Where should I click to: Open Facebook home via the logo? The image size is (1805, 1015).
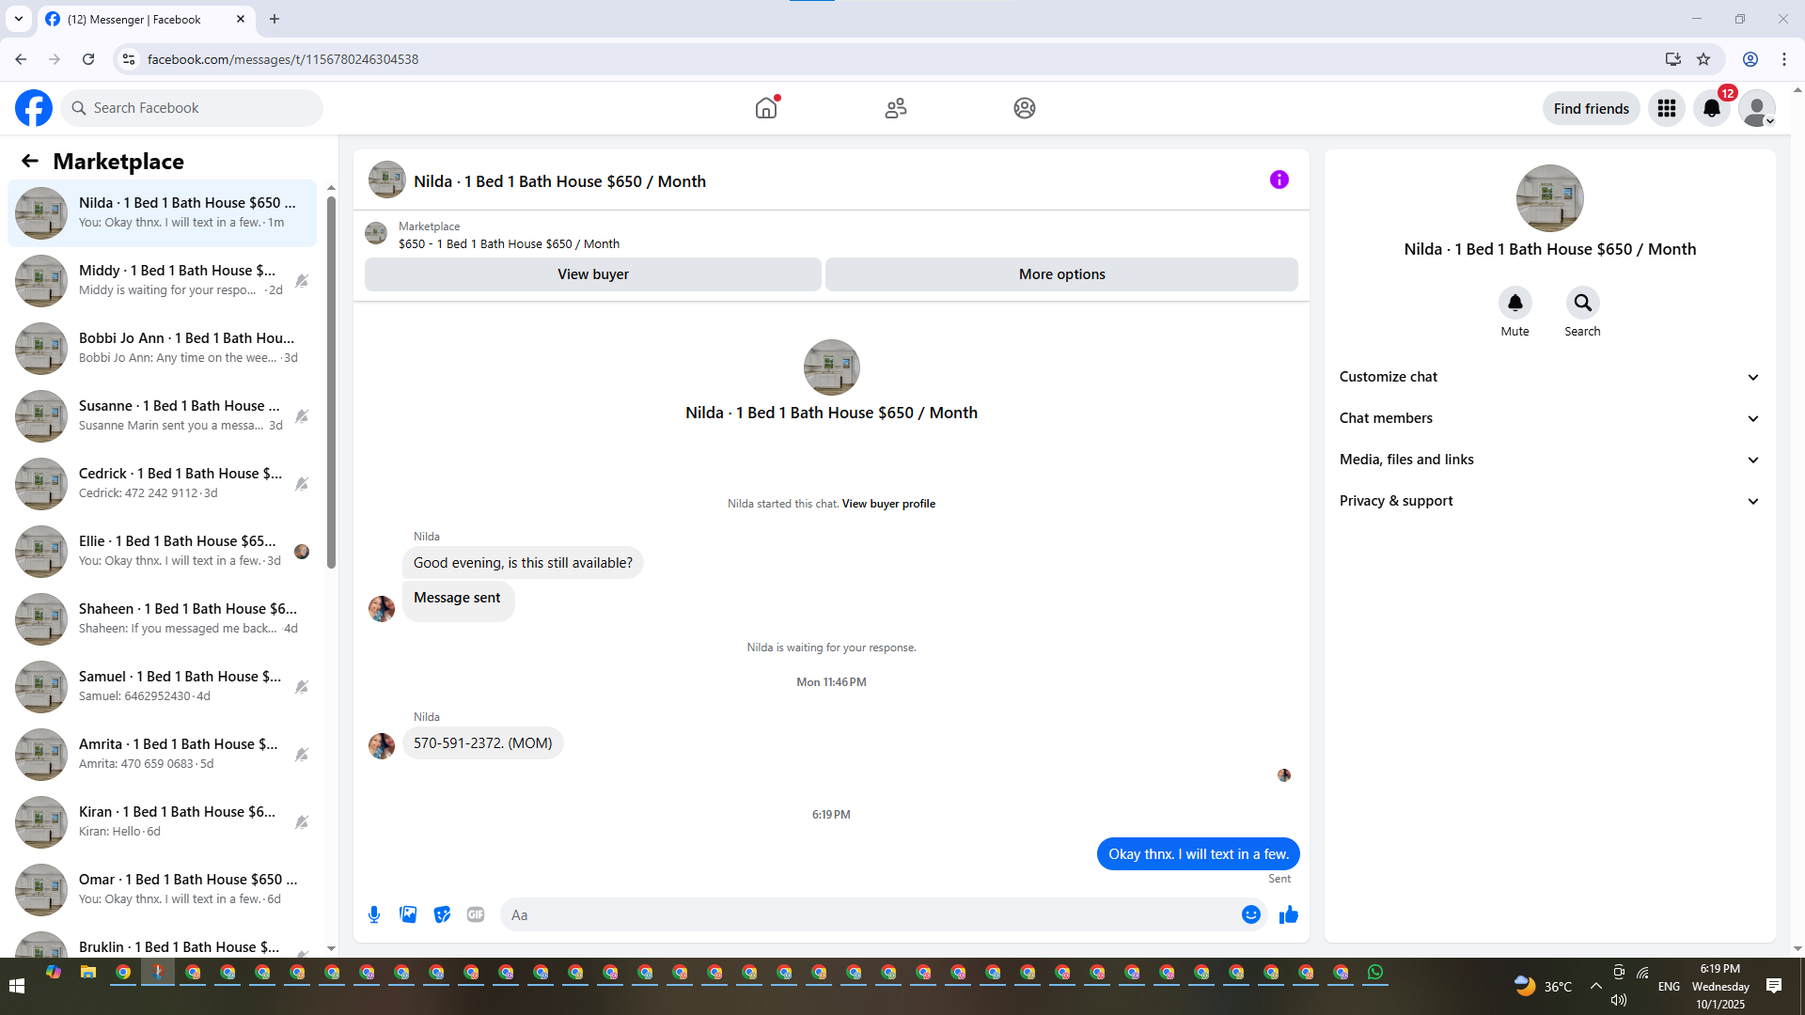click(34, 108)
